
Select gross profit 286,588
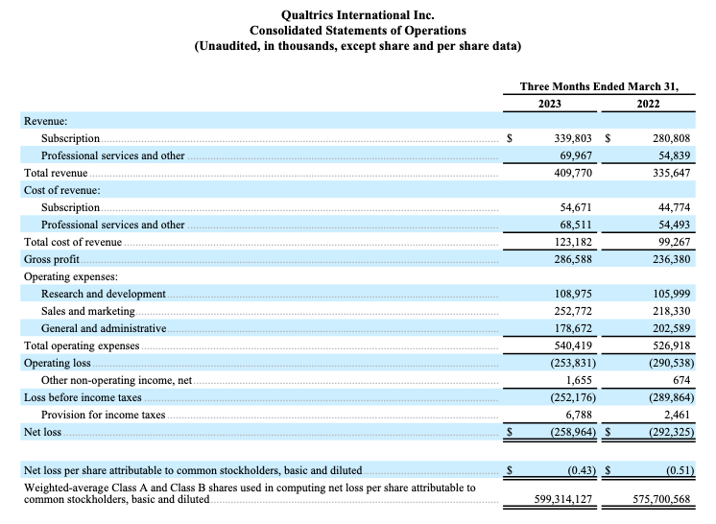[x=573, y=259]
